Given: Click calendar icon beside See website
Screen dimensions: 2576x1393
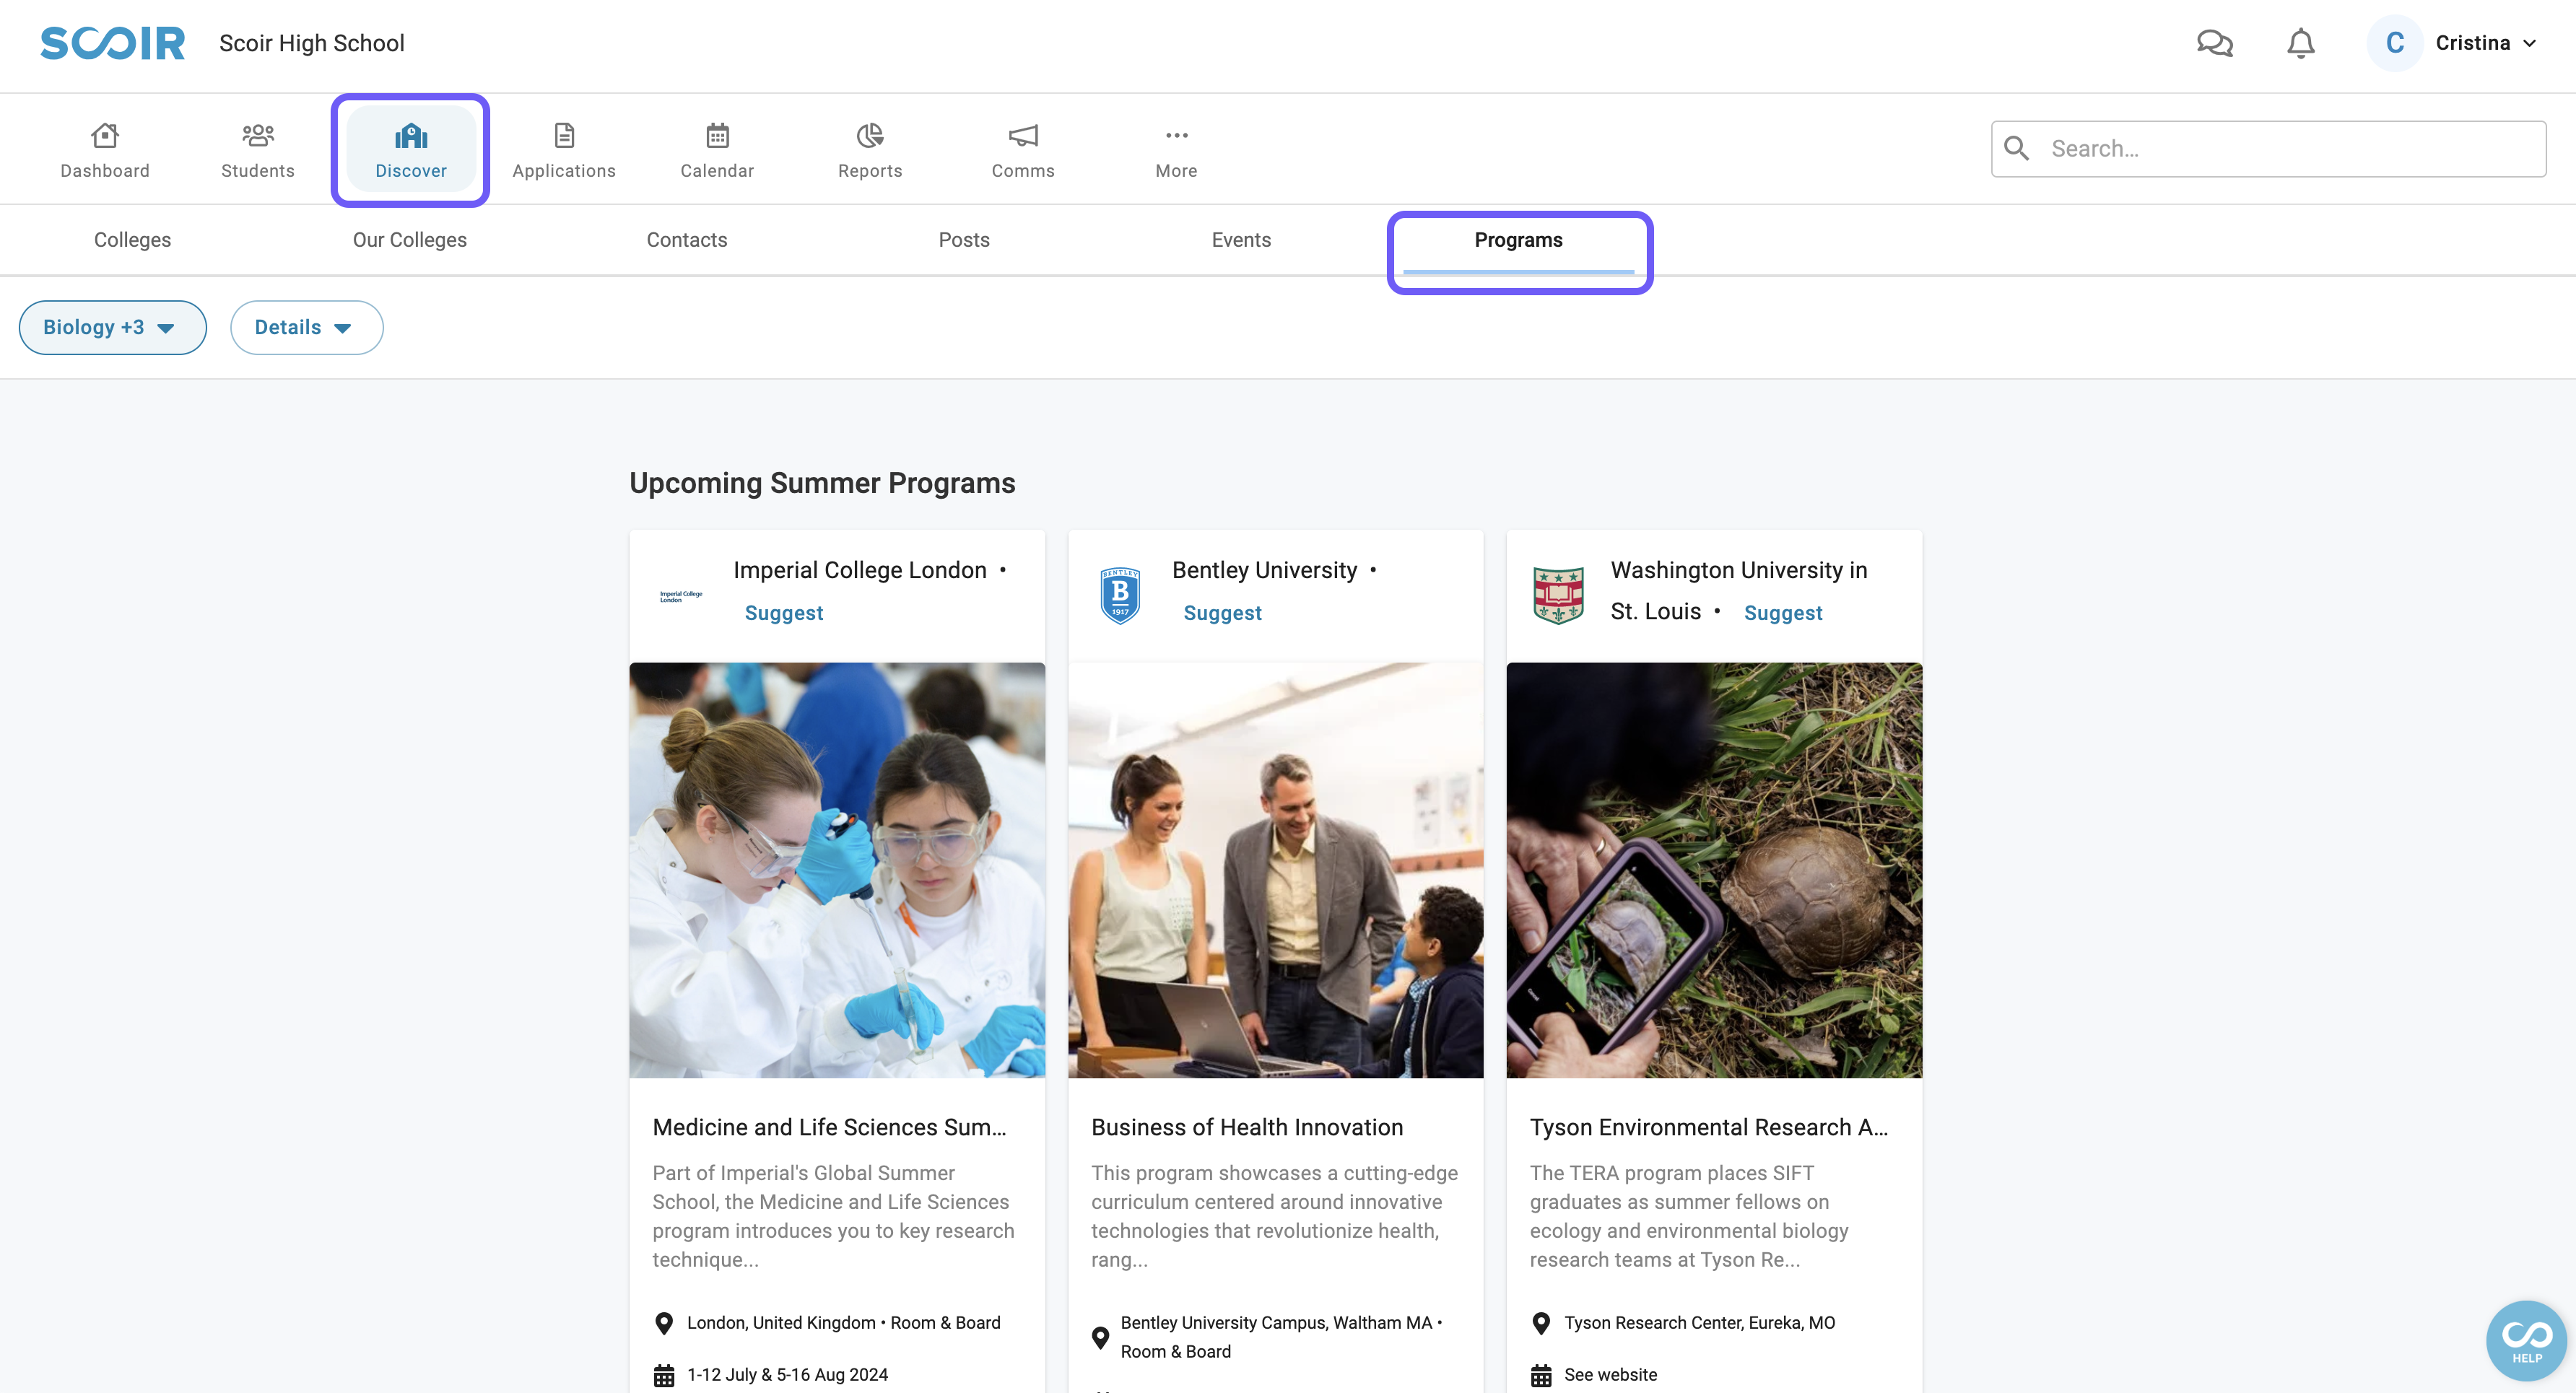Looking at the screenshot, I should point(1541,1376).
